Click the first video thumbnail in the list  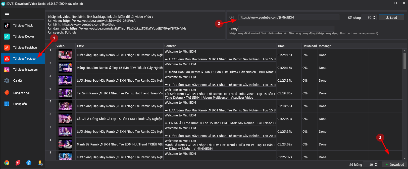coord(65,55)
